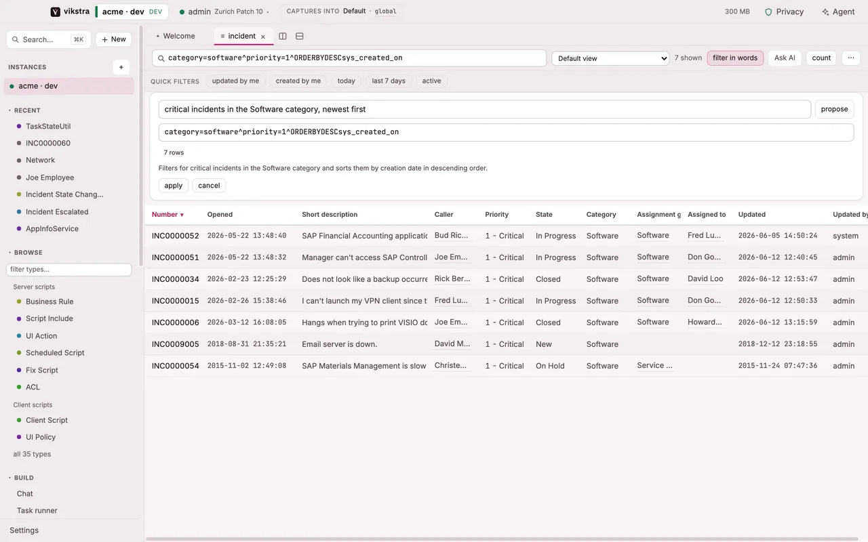Open incident INC0000052 row
Viewport: 868px width, 542px height.
tap(506, 236)
